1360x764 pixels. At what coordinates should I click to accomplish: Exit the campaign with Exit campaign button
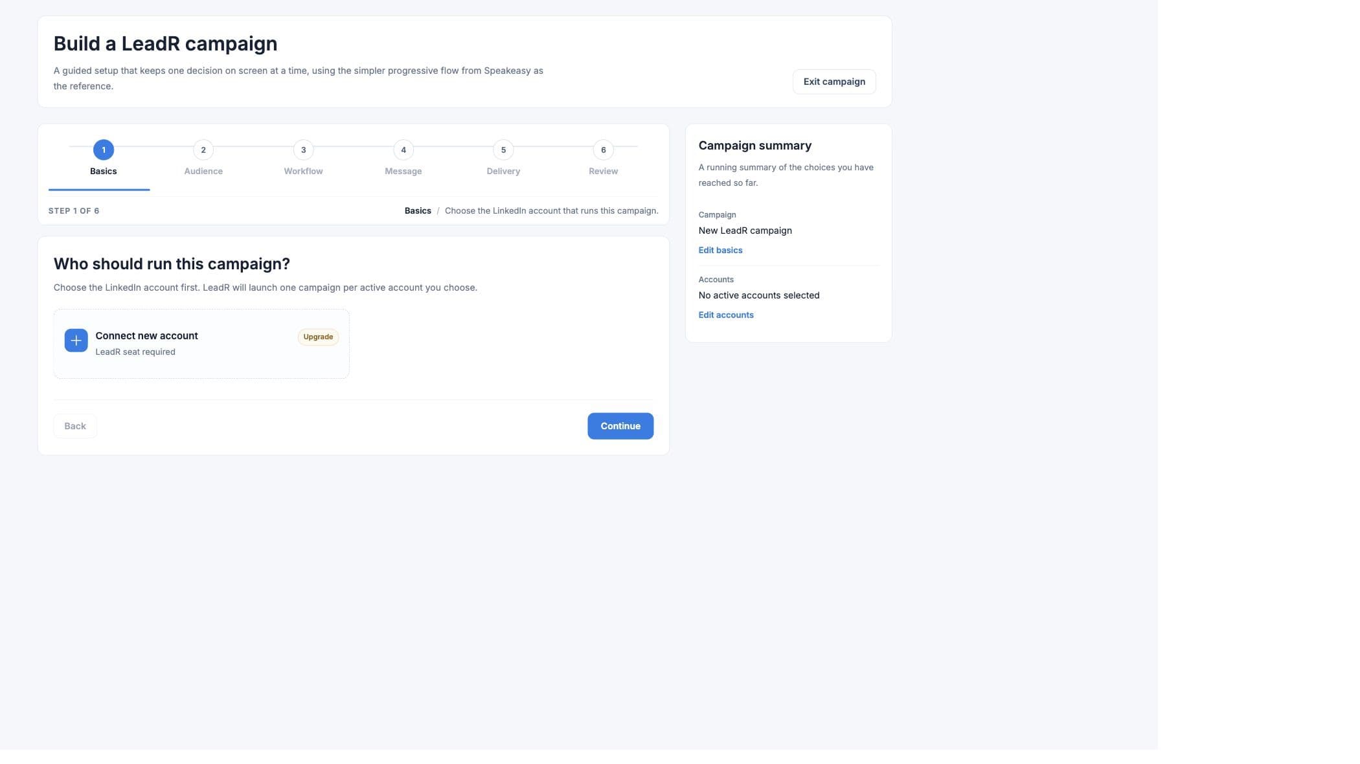click(834, 82)
